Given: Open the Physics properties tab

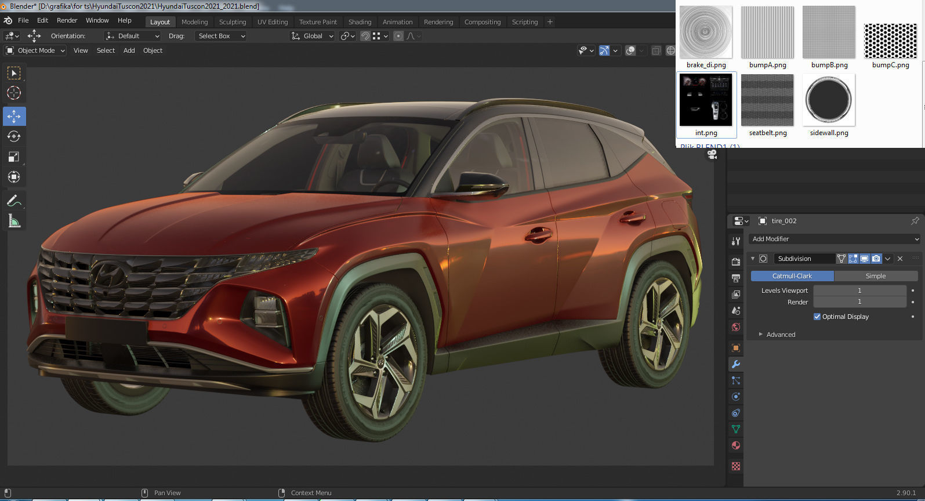Looking at the screenshot, I should (x=736, y=397).
